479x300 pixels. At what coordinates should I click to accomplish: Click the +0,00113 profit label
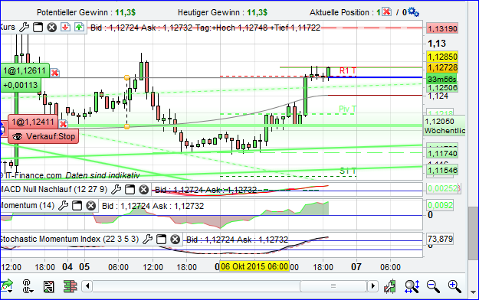[21, 85]
